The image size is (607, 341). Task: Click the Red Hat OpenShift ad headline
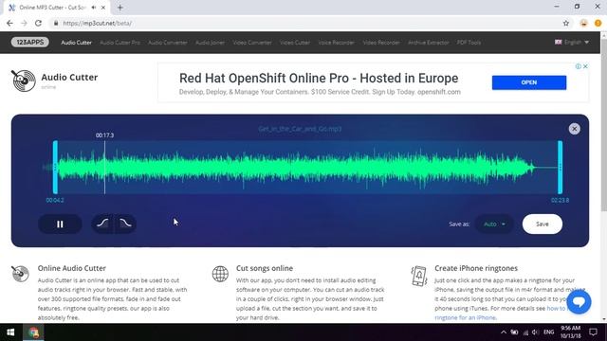point(319,78)
